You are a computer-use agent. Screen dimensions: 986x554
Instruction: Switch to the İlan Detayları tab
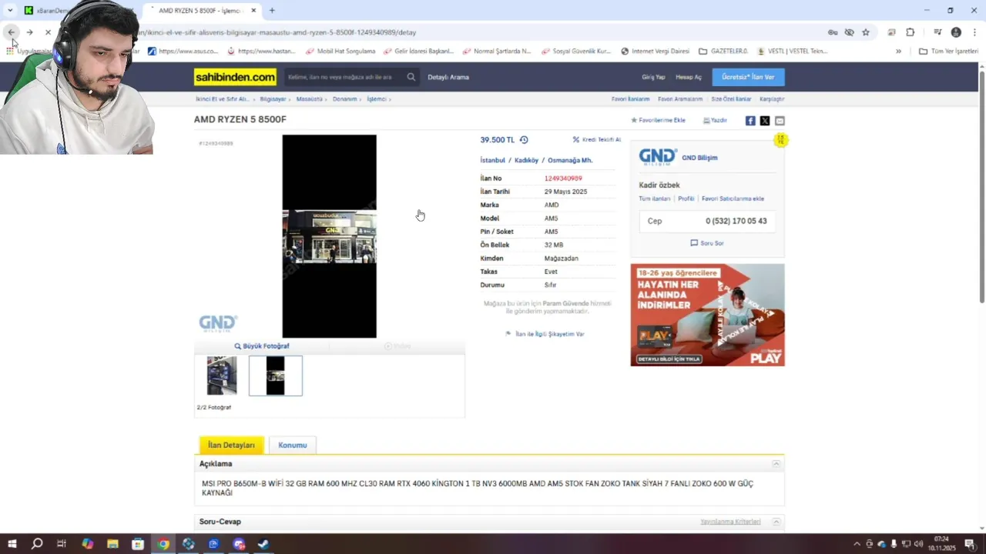(231, 445)
